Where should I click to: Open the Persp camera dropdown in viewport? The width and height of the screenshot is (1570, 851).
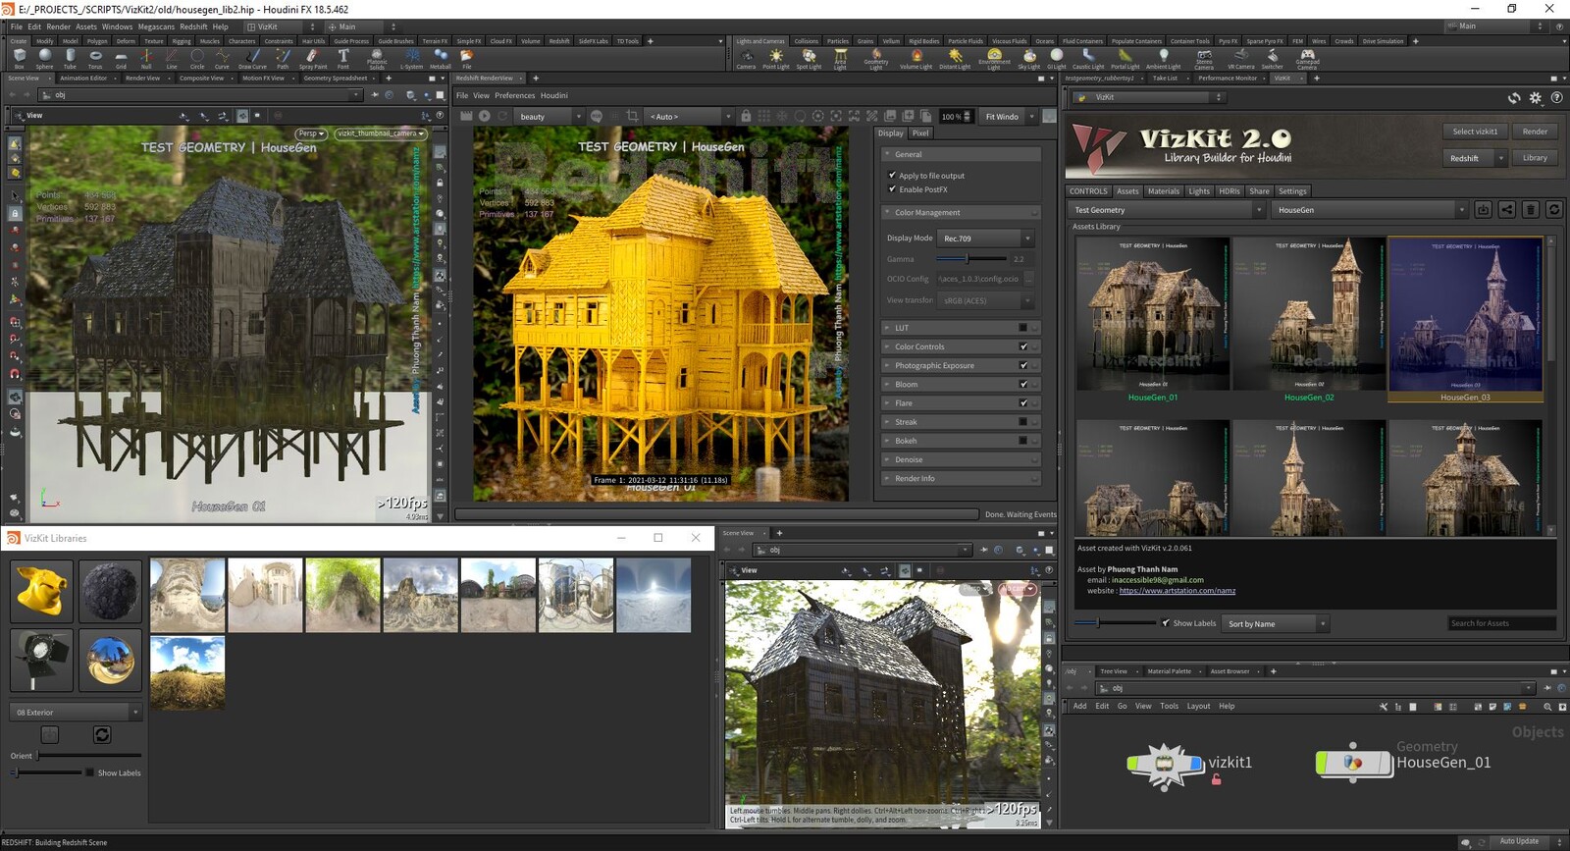point(311,133)
